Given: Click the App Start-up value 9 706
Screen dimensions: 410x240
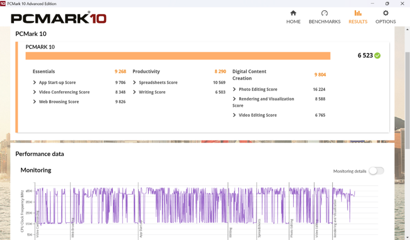Looking at the screenshot, I should click(x=120, y=82).
